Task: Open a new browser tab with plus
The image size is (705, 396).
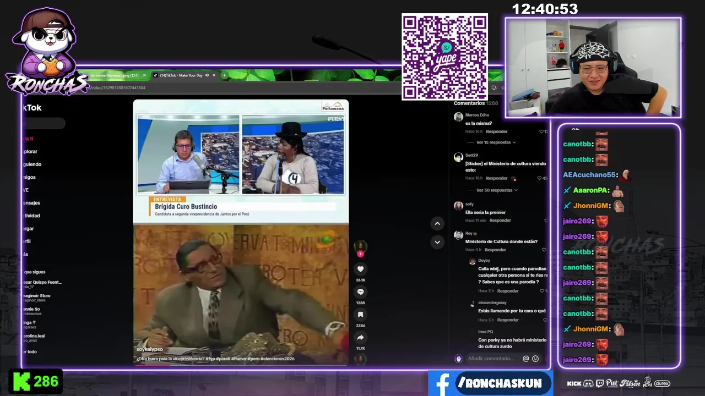Action: point(224,75)
